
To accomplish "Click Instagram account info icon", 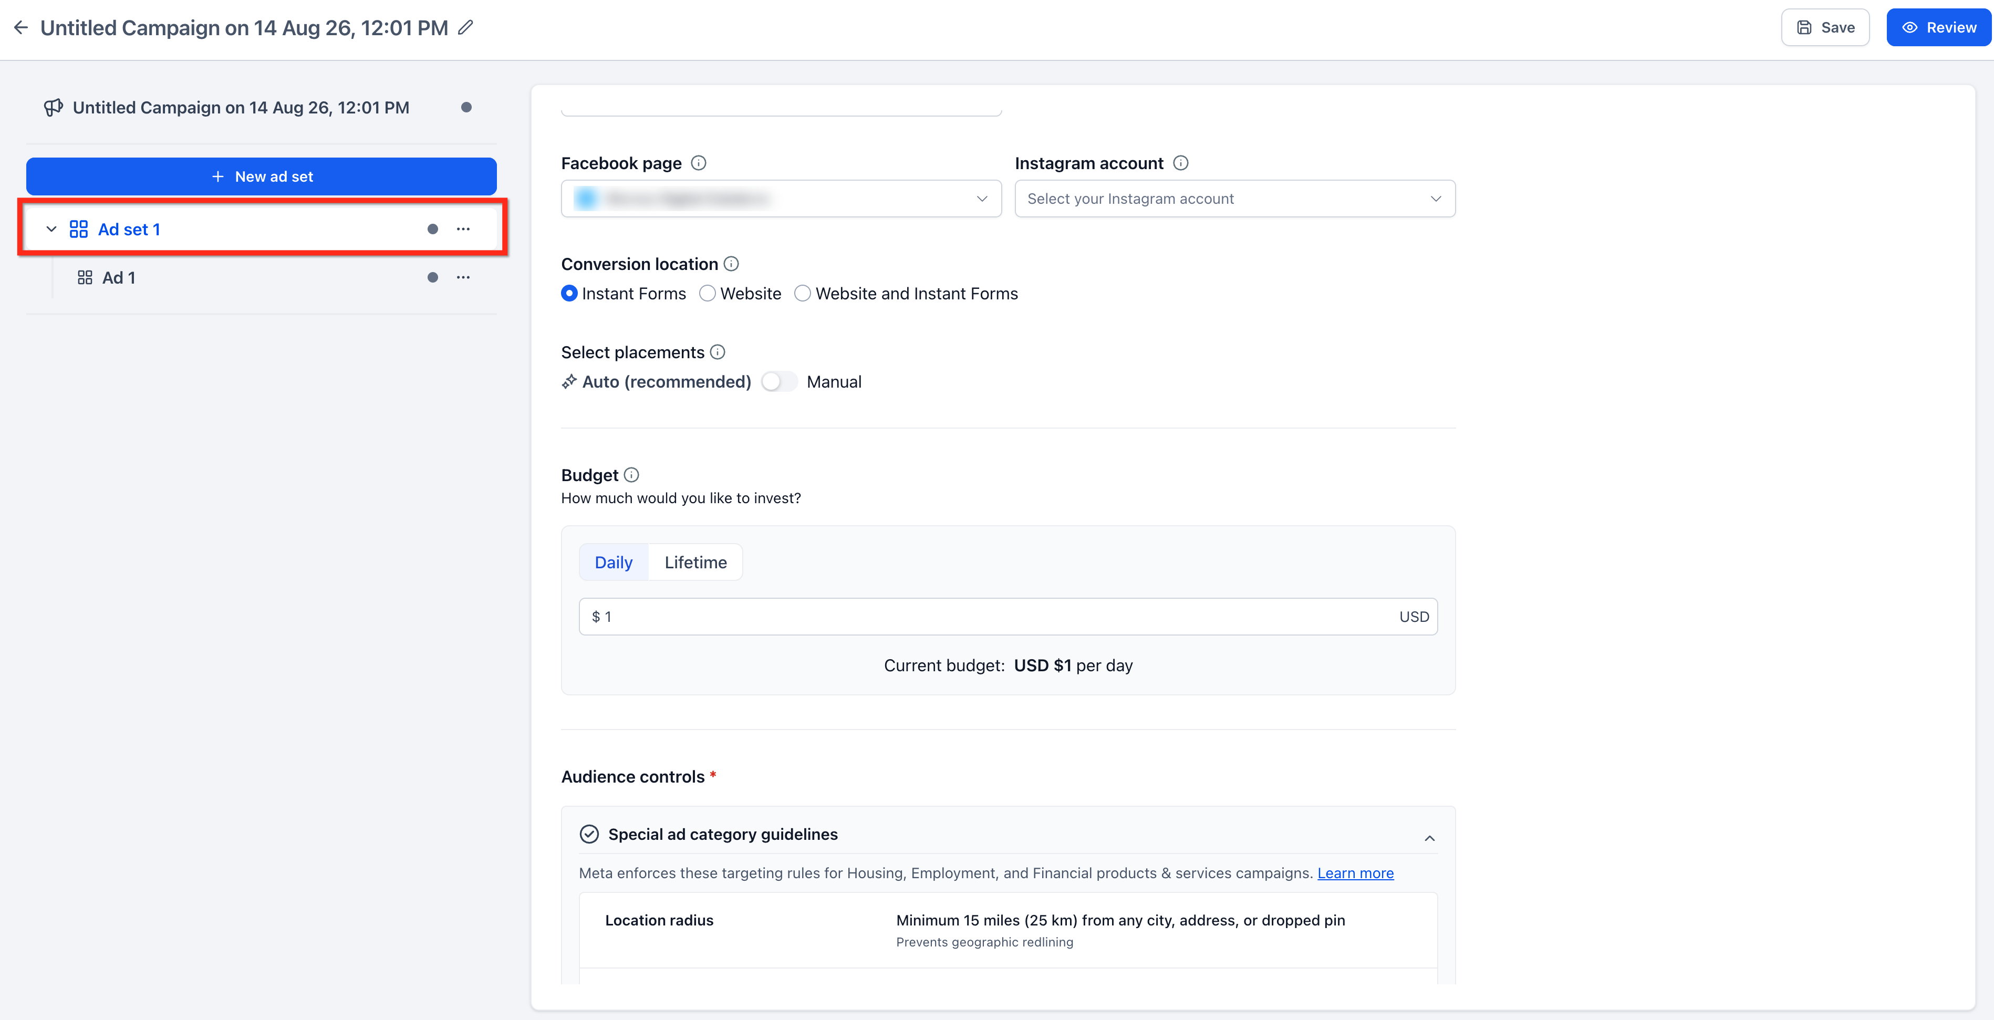I will (x=1180, y=163).
